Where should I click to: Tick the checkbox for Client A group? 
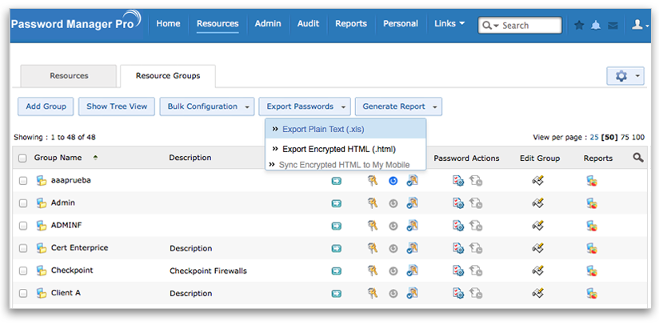(x=22, y=293)
